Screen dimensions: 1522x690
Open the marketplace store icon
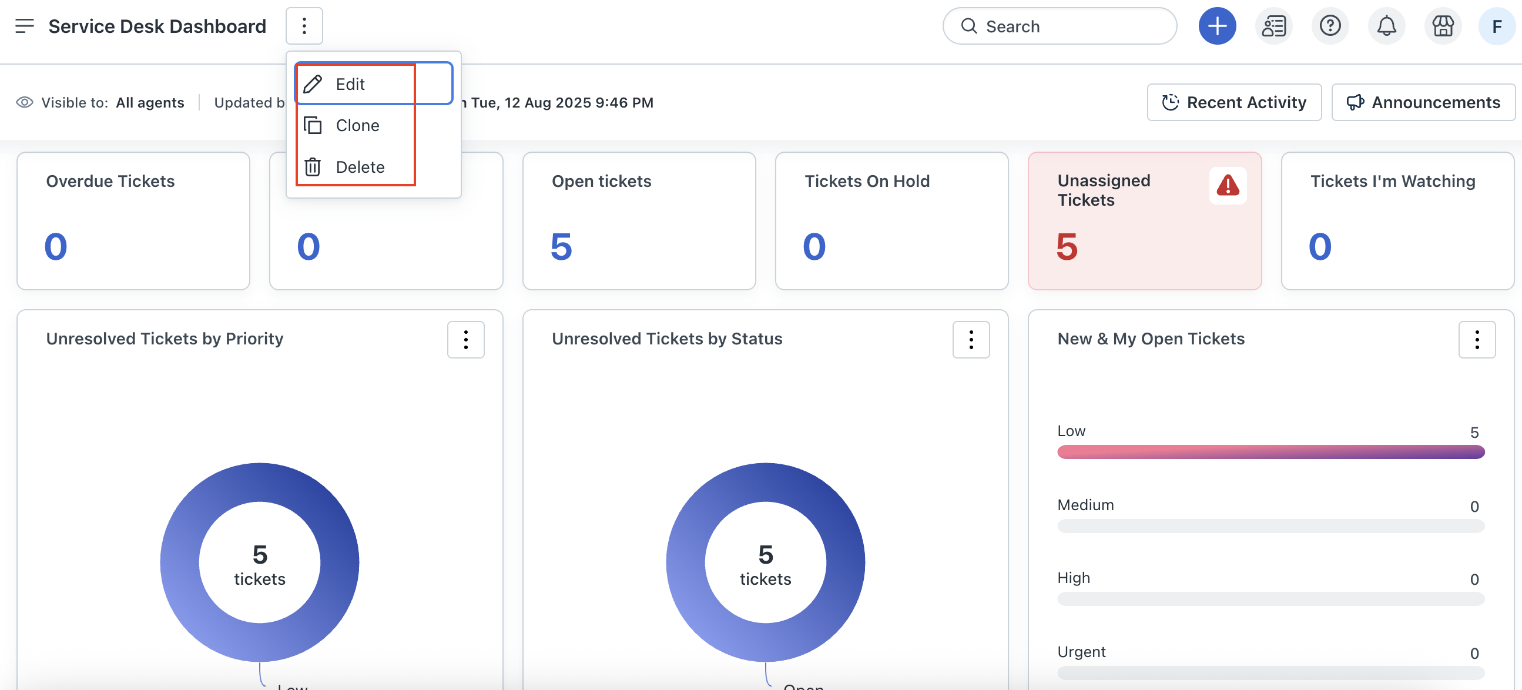(1442, 26)
